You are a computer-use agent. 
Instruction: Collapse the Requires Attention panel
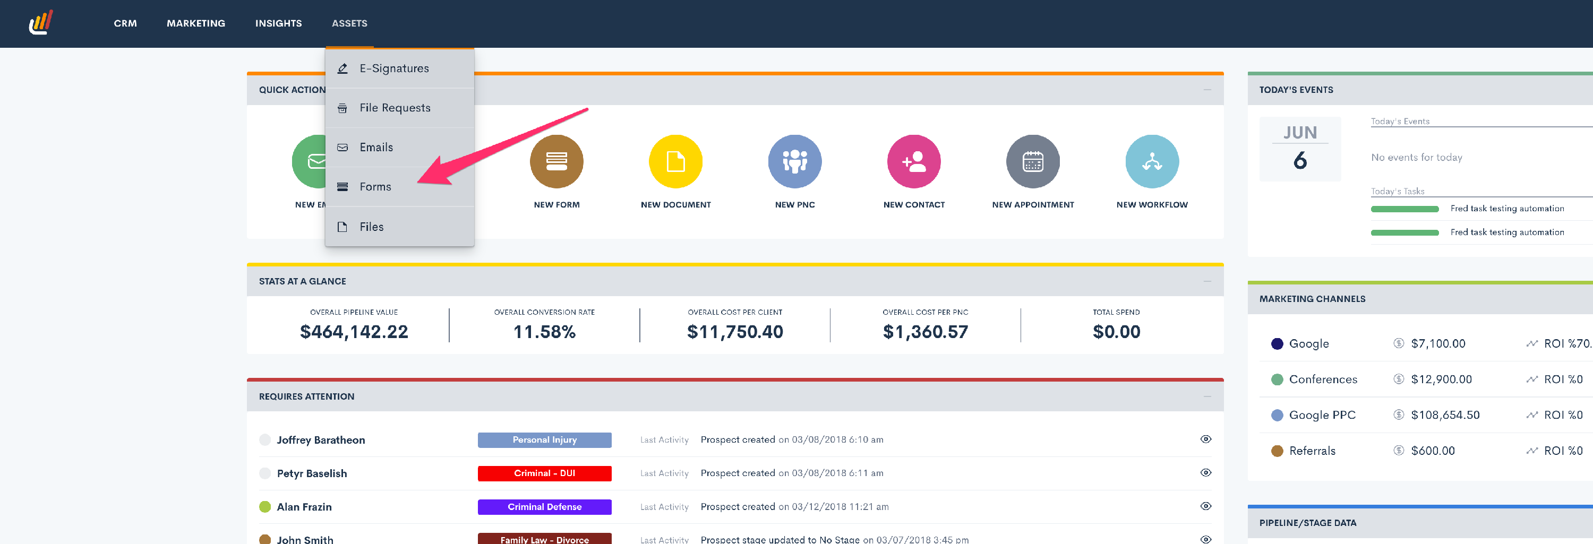click(1207, 396)
